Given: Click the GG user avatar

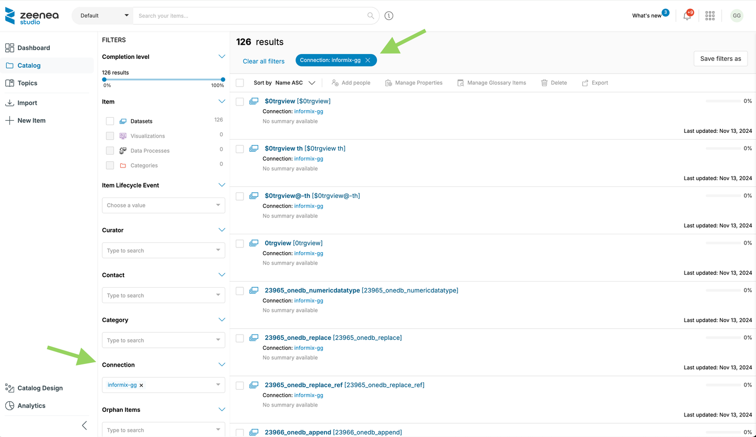Looking at the screenshot, I should [x=737, y=16].
